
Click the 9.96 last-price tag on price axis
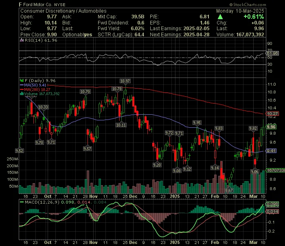coord(271,127)
